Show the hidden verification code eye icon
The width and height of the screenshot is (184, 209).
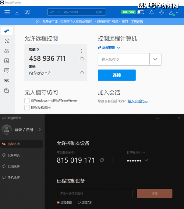[x=146, y=160]
